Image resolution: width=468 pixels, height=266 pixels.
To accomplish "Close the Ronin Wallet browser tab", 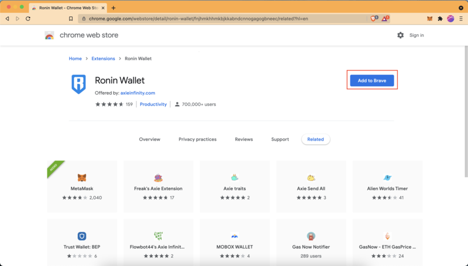I will (103, 8).
